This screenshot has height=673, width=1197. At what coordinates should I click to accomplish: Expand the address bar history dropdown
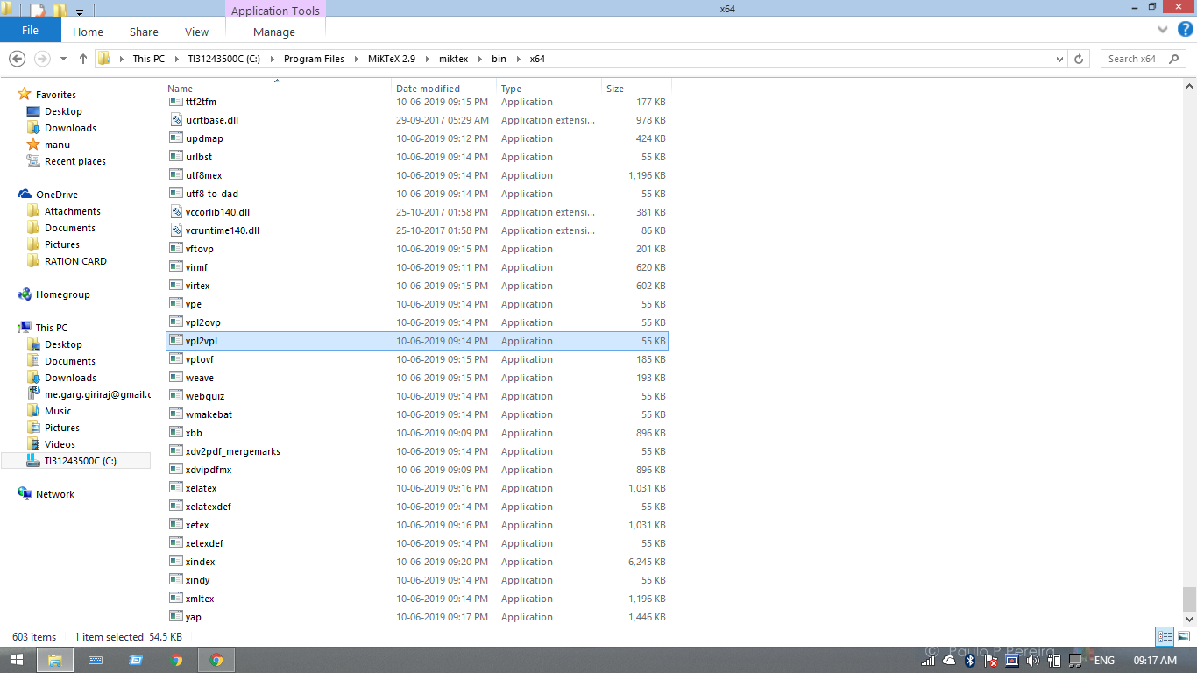point(1060,59)
